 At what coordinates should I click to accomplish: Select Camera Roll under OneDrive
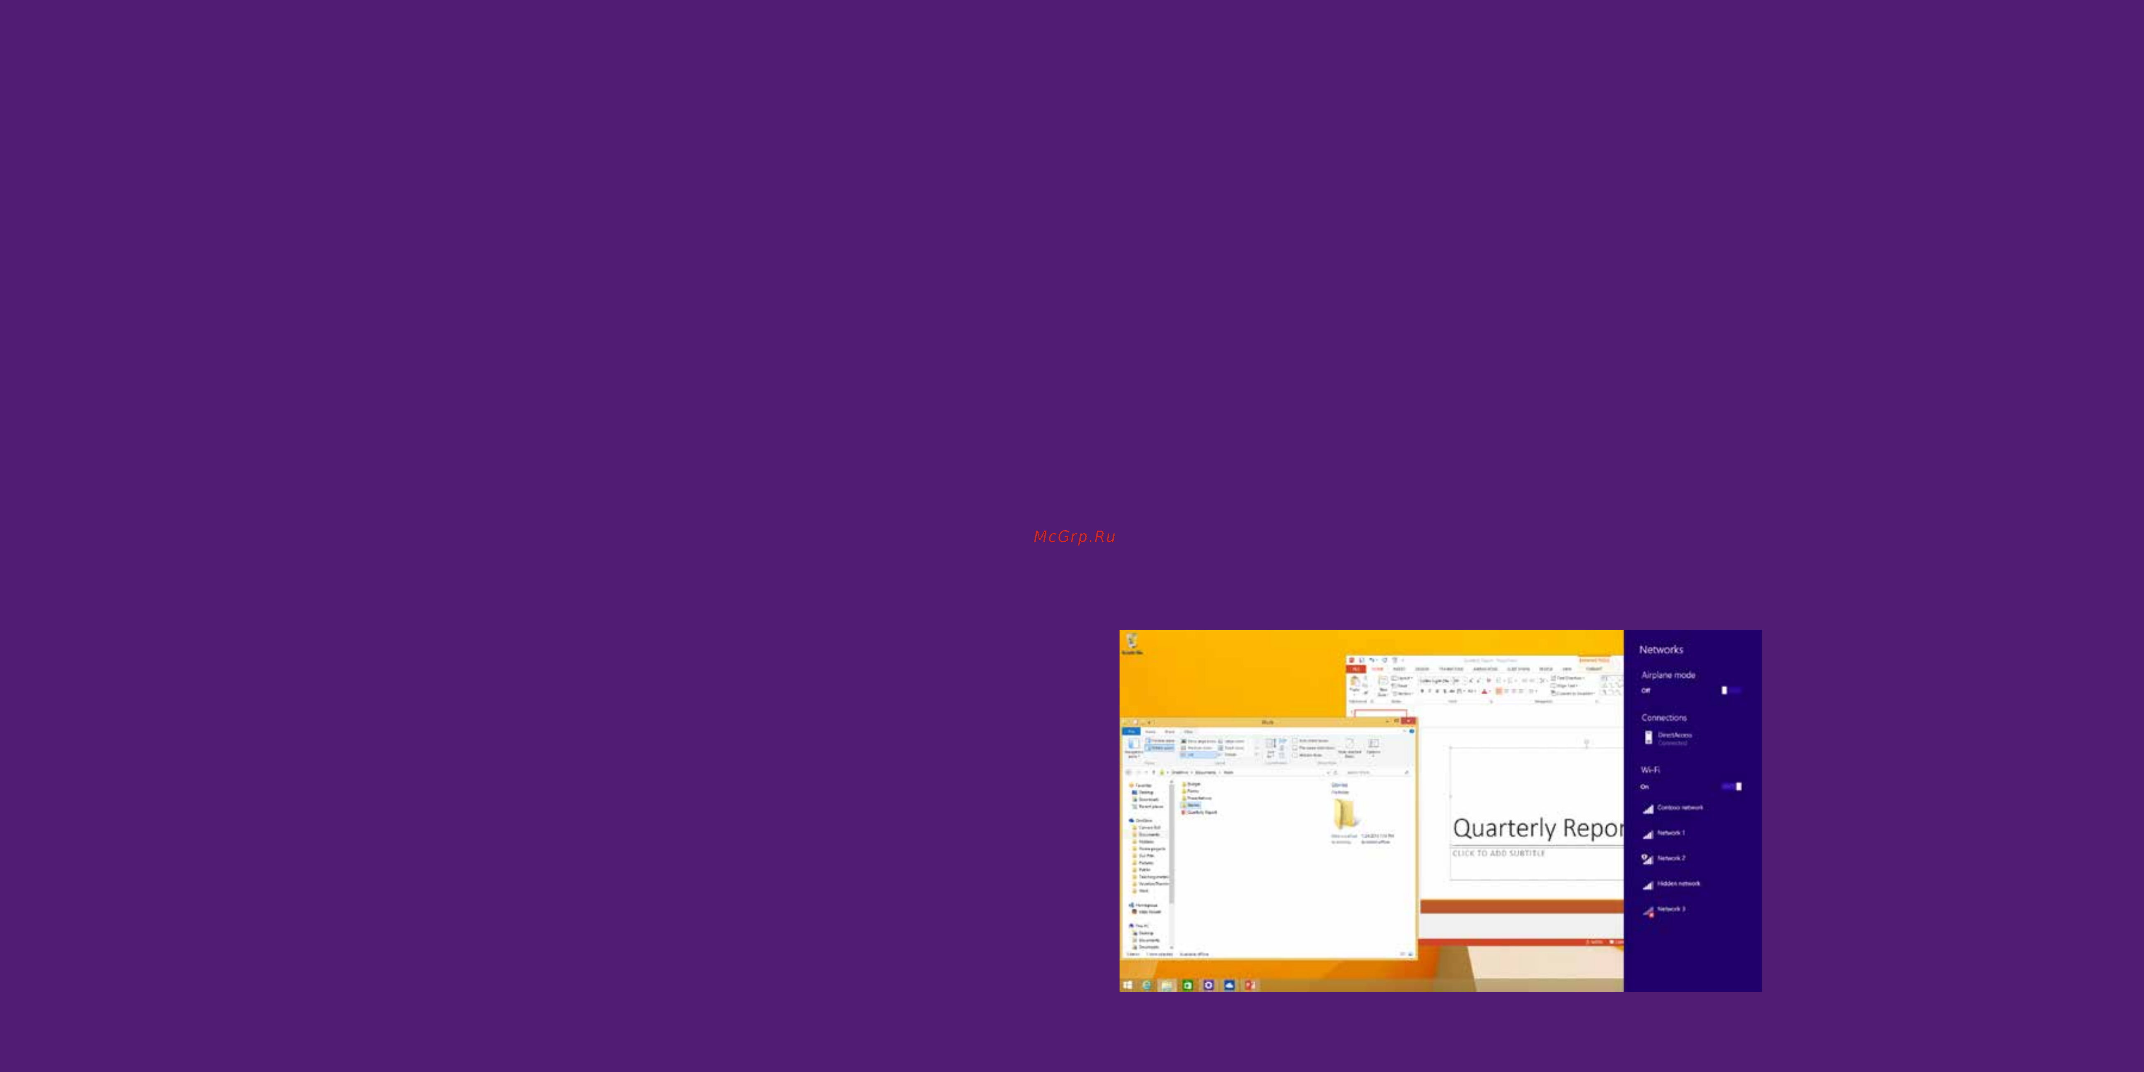click(x=1147, y=828)
